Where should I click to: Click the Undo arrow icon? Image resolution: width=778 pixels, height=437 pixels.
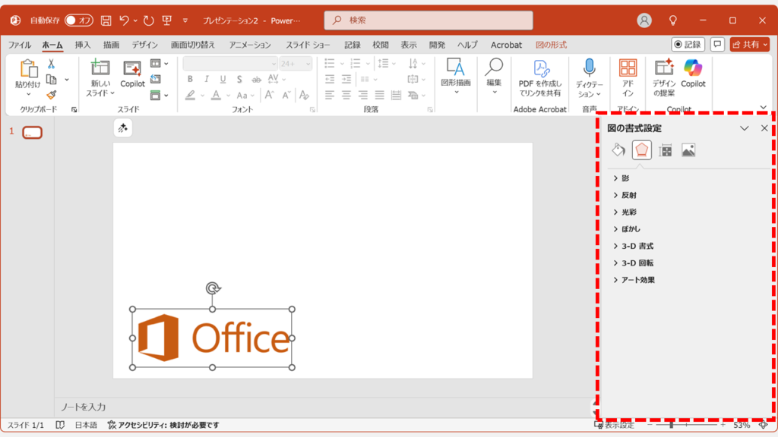(124, 20)
